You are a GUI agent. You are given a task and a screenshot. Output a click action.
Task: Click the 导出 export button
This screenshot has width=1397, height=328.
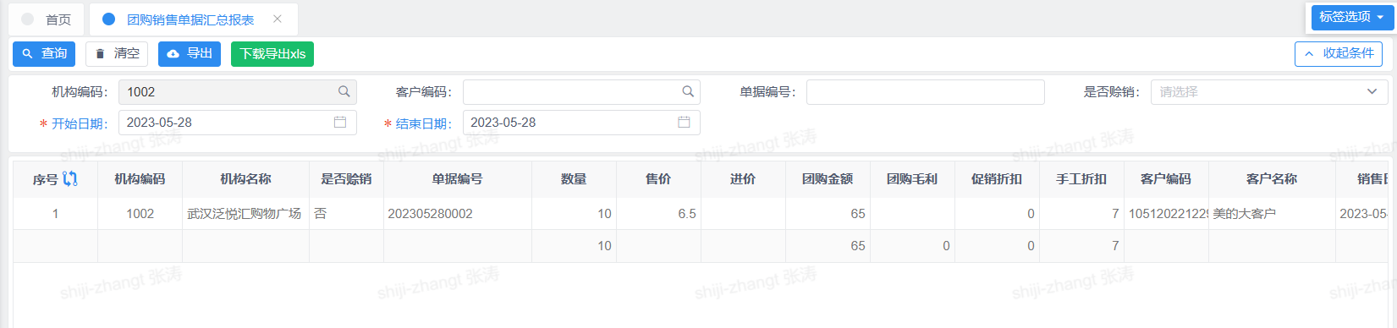190,54
